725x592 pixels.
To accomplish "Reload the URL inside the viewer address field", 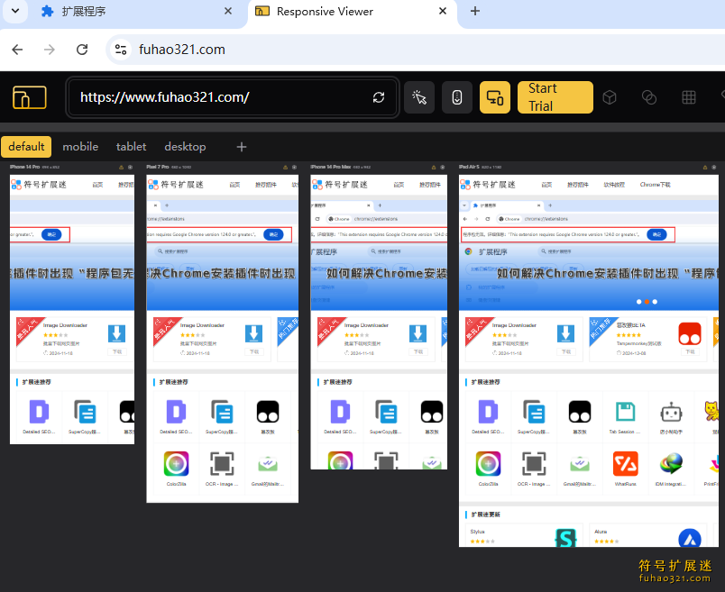I will point(379,97).
